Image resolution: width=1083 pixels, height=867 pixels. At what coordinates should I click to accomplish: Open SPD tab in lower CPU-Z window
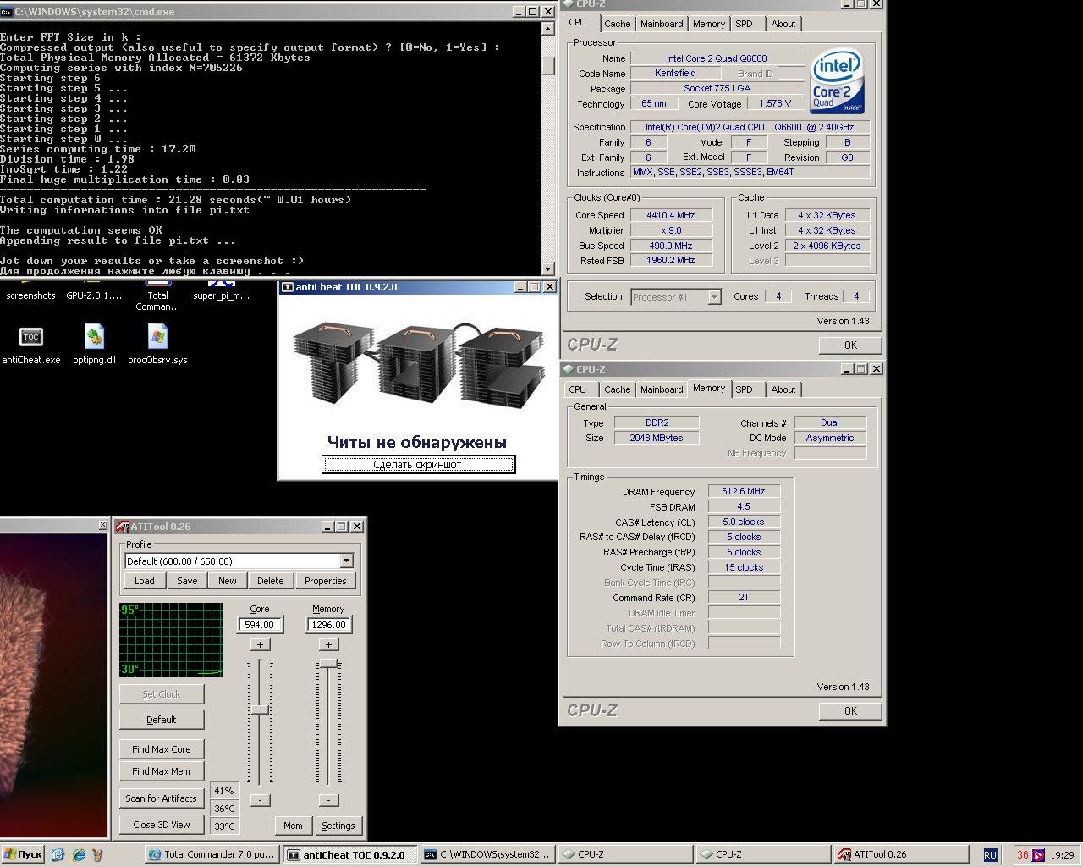[744, 389]
